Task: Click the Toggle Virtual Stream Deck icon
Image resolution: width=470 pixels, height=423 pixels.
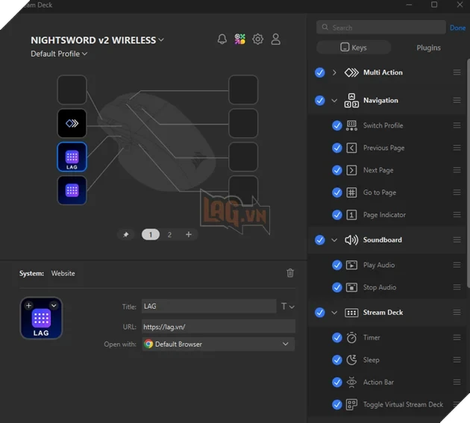Action: coord(351,404)
